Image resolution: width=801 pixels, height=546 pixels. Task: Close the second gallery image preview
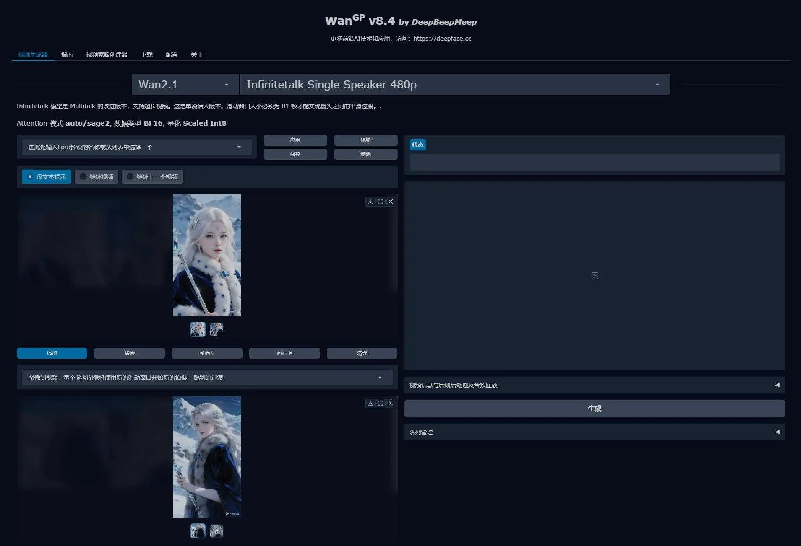click(391, 403)
